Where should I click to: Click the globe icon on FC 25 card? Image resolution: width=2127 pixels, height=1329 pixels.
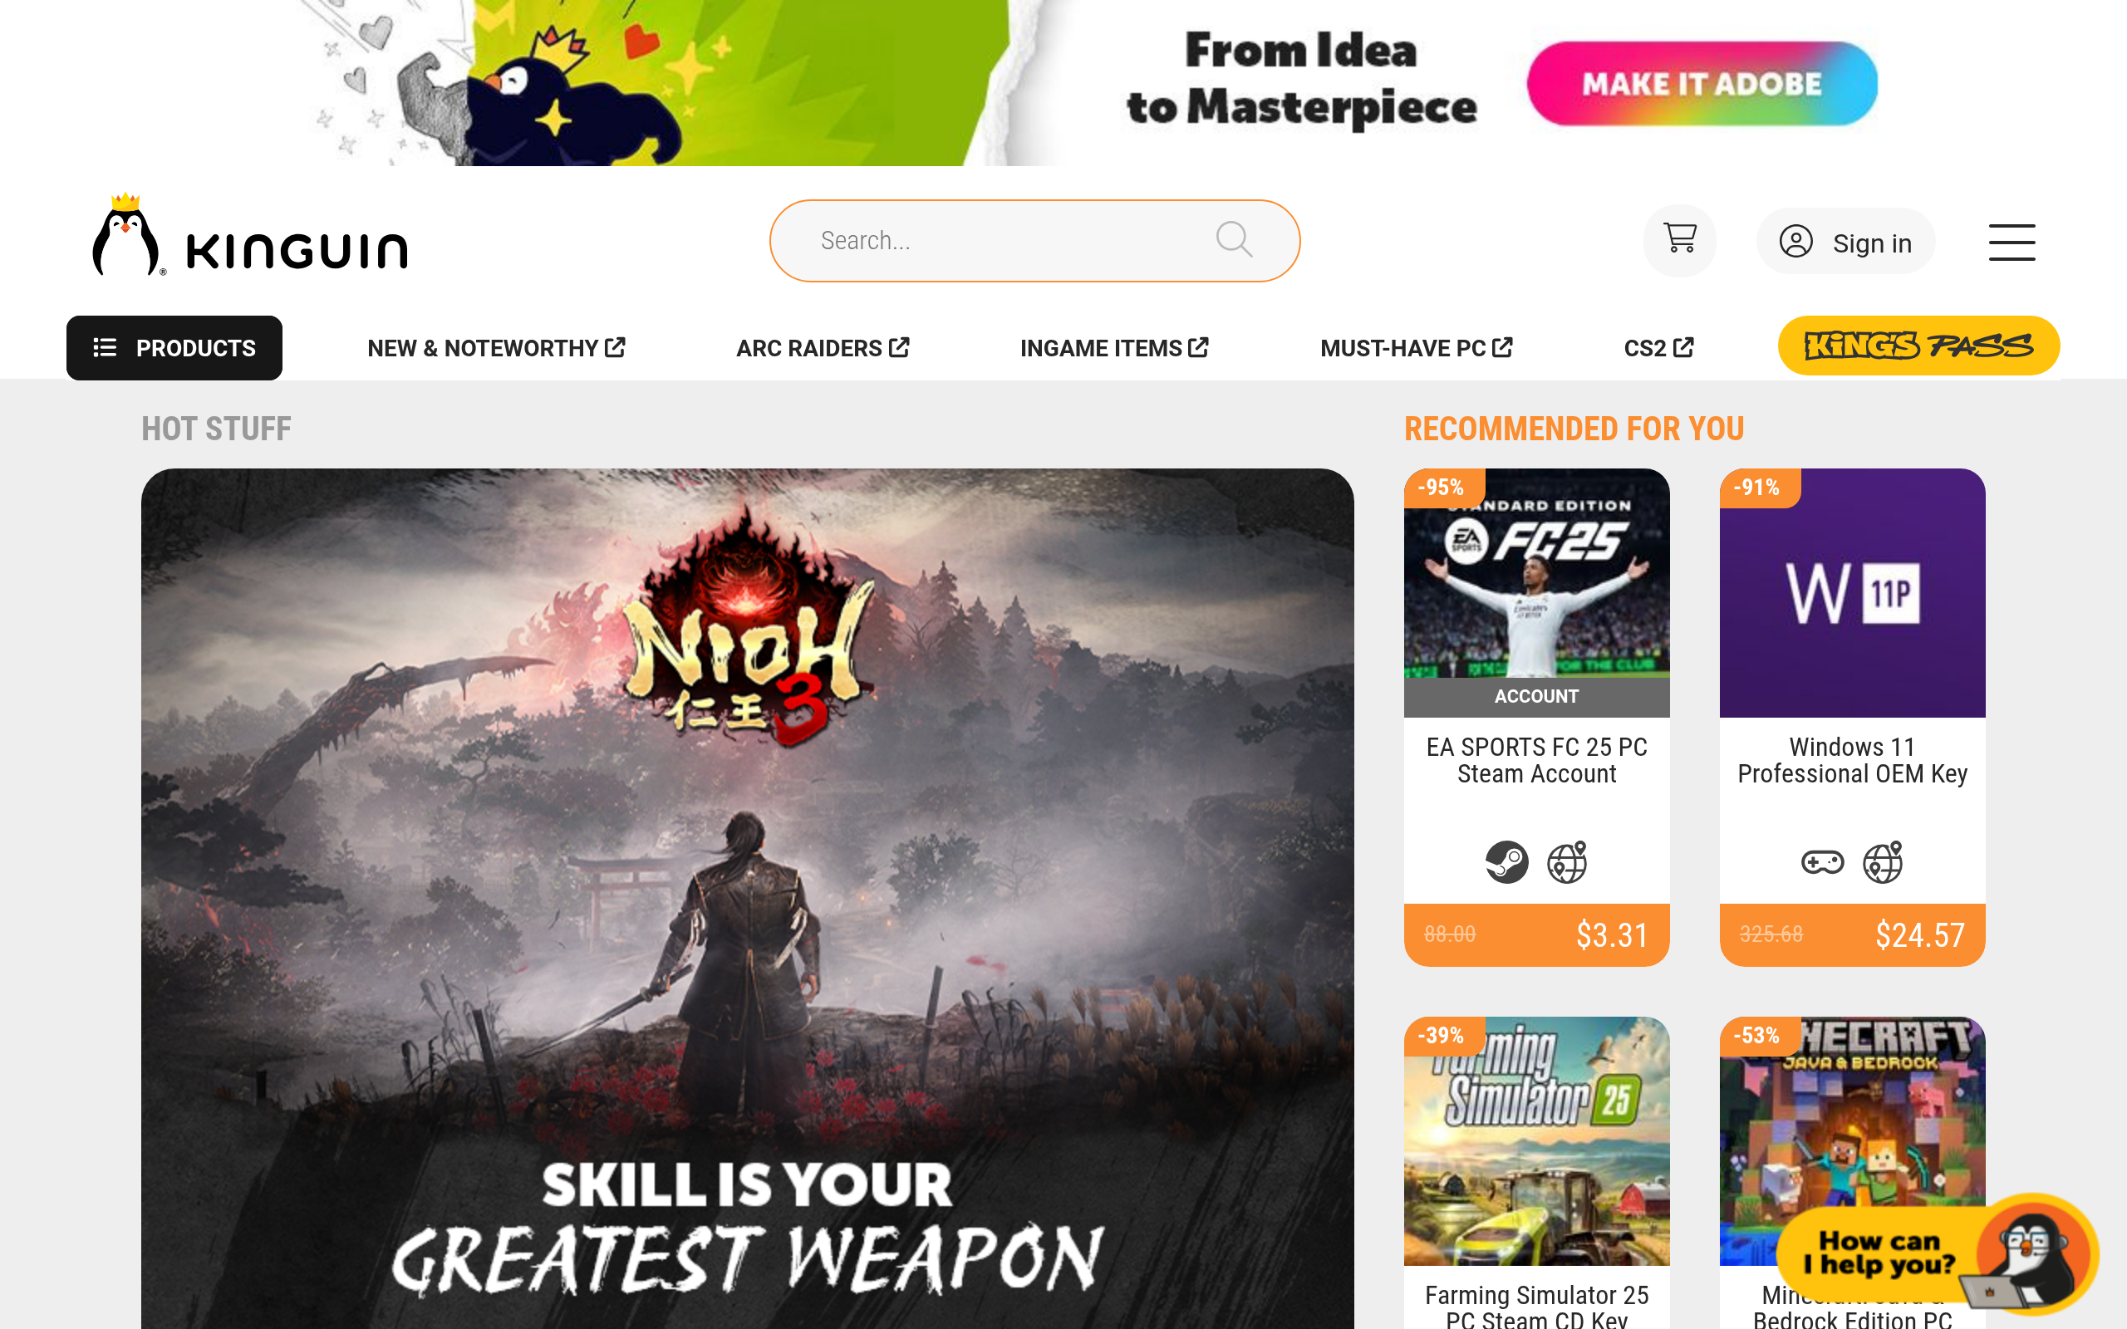pyautogui.click(x=1567, y=861)
